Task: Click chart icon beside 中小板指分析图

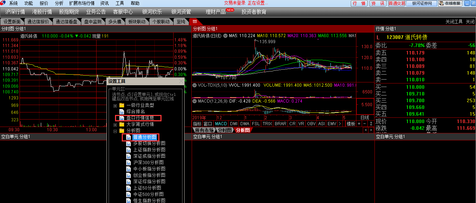Action: tap(128, 169)
